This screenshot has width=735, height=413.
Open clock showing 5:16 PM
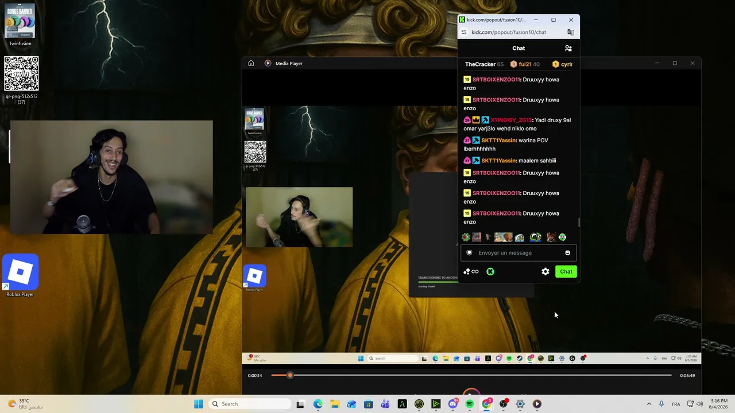tap(718, 404)
